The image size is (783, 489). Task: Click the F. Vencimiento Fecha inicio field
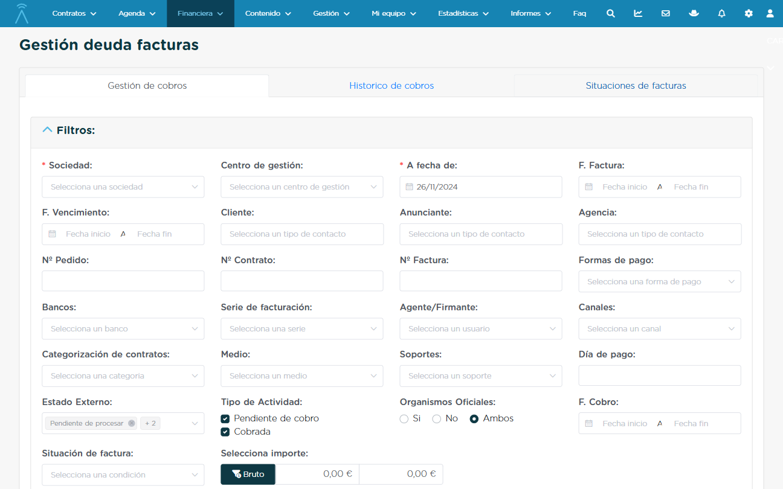(x=88, y=234)
